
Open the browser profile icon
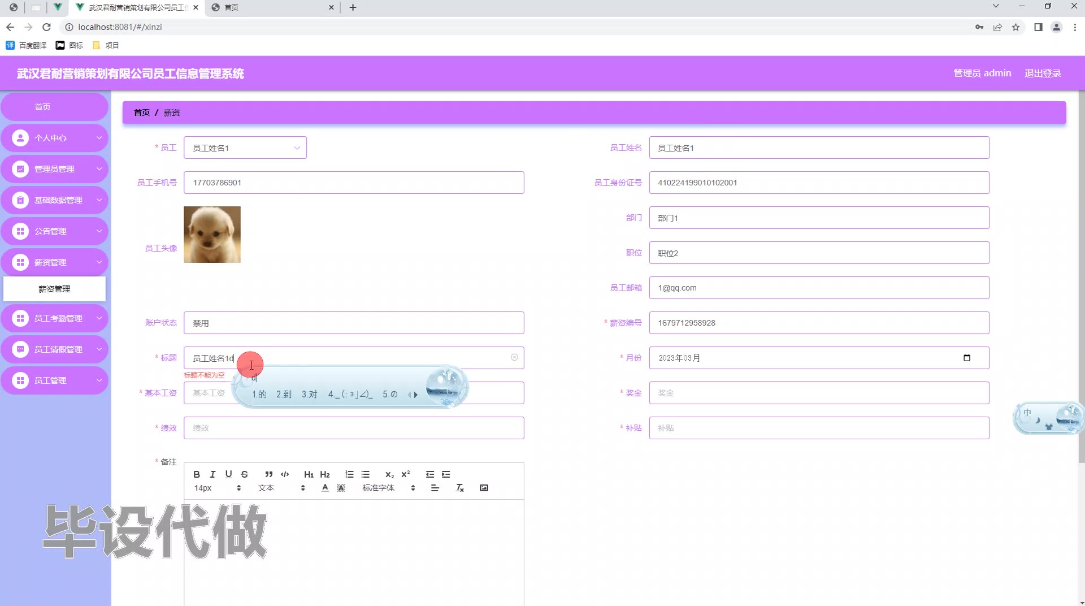pyautogui.click(x=1056, y=27)
